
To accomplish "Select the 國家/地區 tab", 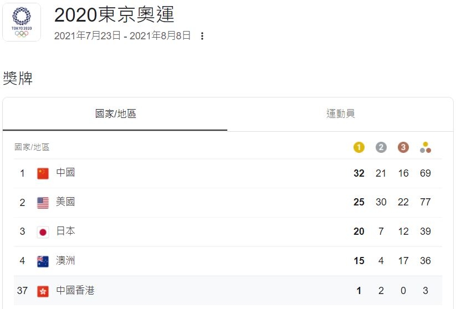I will 115,114.
